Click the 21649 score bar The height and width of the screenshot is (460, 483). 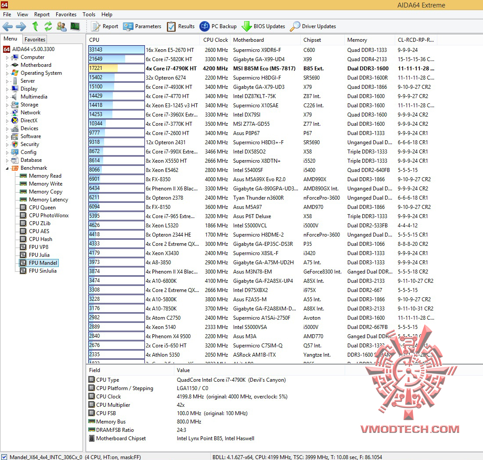pos(116,59)
